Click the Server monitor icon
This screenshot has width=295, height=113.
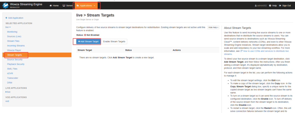[64, 6]
